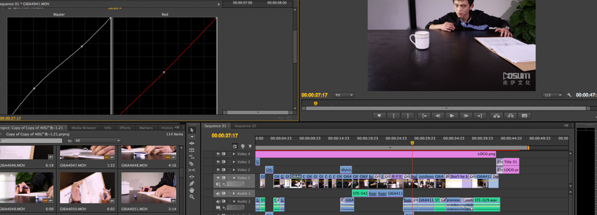Select the Track Select tool
The width and height of the screenshot is (597, 215).
pyautogui.click(x=192, y=137)
